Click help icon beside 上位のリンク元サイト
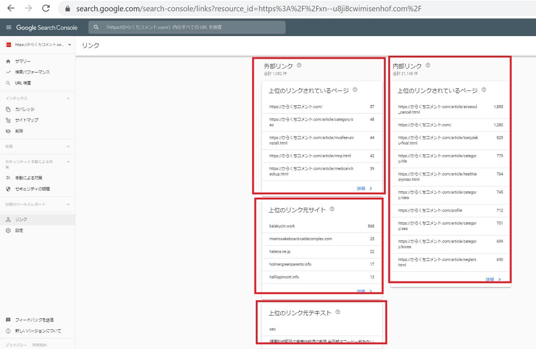 [332, 209]
